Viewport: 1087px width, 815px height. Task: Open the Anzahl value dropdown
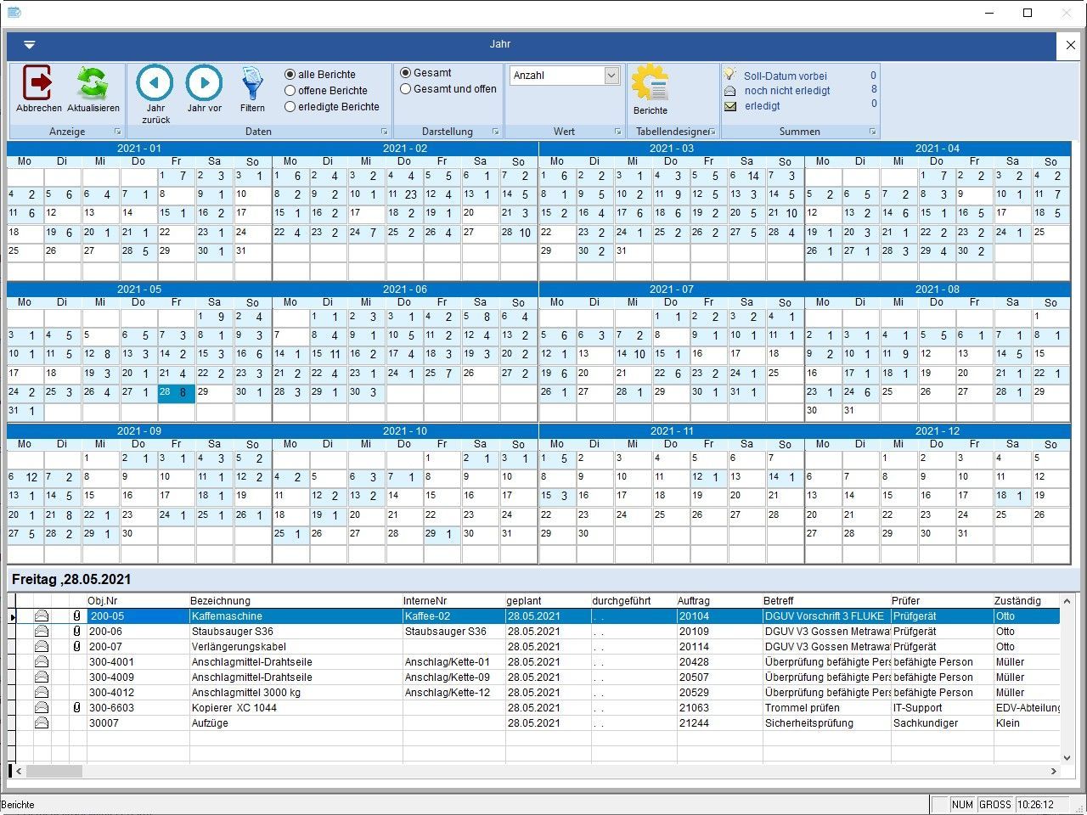[611, 76]
